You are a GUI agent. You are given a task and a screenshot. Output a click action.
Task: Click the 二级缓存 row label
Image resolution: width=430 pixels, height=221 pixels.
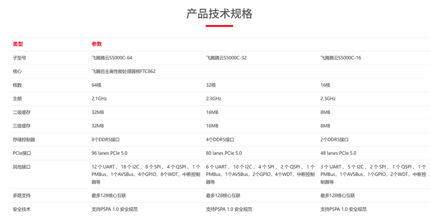pos(22,112)
